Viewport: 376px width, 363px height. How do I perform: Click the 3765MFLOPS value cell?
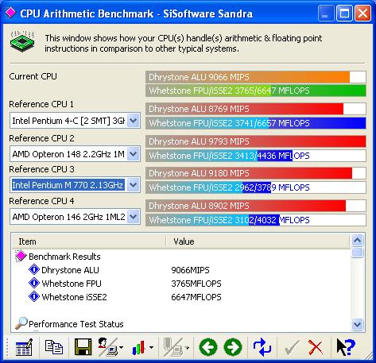click(x=196, y=284)
